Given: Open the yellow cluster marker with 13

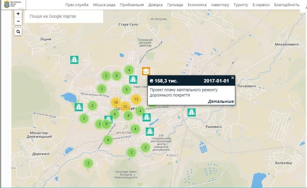Looking at the screenshot, I should pyautogui.click(x=136, y=99).
